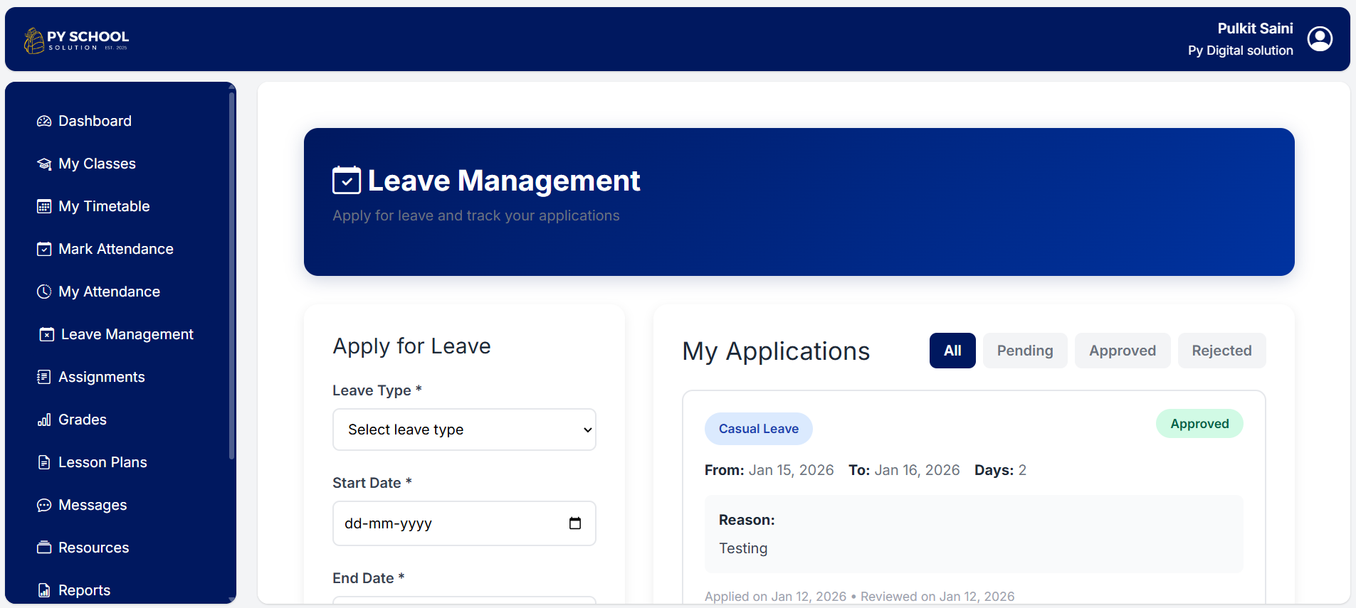
Task: Focus the Start Date dd-mm-yyyy field
Action: click(464, 523)
